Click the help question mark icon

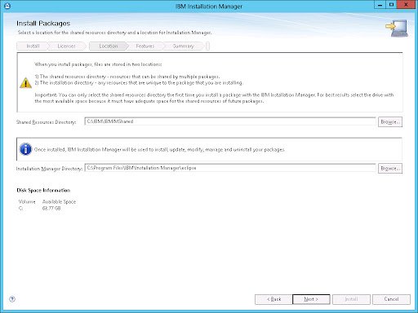tap(12, 299)
